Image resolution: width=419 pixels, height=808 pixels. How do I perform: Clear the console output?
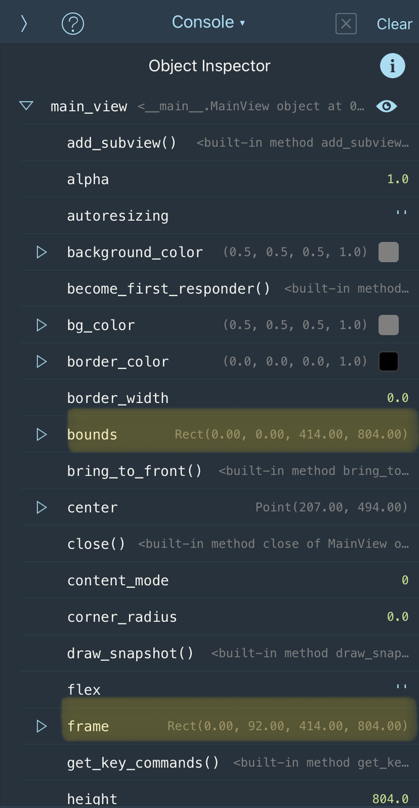(x=395, y=24)
